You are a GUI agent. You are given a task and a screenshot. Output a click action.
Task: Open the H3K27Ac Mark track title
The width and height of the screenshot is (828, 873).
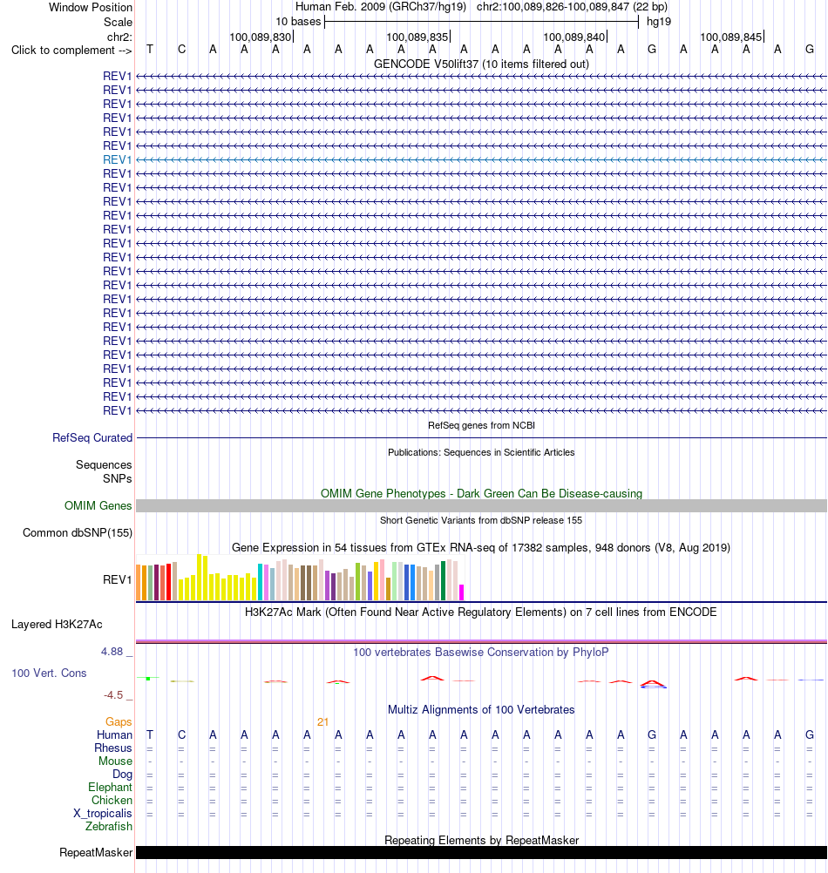pos(481,612)
